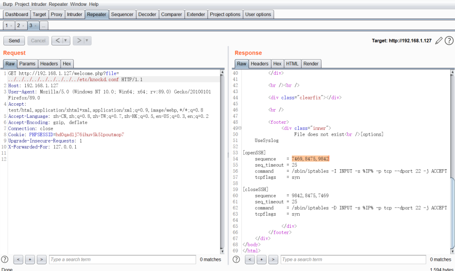This screenshot has height=271, width=455.
Task: Click Response search next match button
Action: (273, 259)
